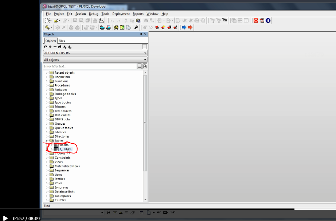Click the blue right arrow icon
Screen dimensions: 336x221
(184, 27)
